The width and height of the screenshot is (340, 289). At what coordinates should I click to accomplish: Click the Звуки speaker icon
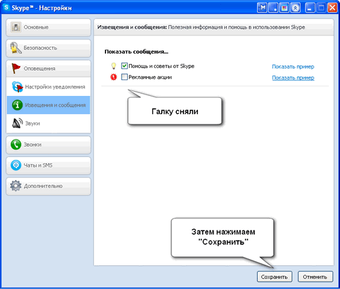point(18,123)
